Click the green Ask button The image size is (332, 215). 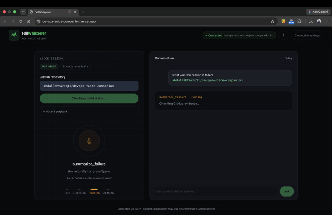(287, 191)
